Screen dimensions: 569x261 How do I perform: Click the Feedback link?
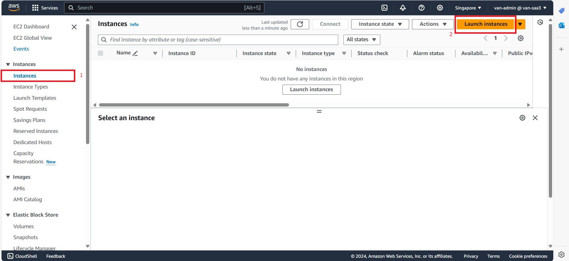tap(56, 256)
